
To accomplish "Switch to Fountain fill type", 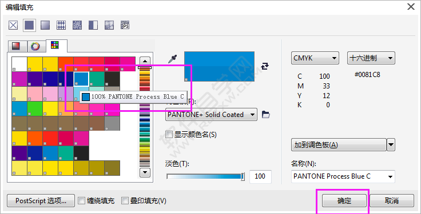I will click(x=45, y=25).
